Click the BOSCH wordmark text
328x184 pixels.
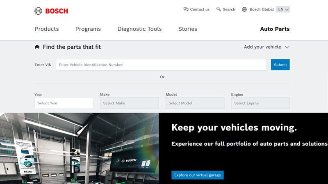pos(57,11)
